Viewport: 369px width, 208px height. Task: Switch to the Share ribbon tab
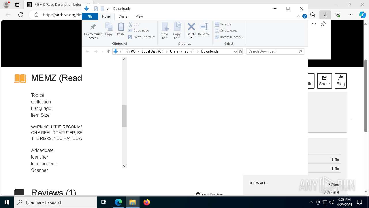point(123,16)
